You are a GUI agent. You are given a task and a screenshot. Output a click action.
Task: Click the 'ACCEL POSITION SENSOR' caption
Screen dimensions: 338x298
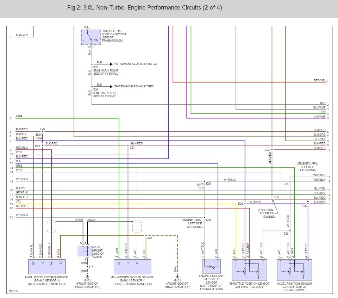[x=294, y=287]
